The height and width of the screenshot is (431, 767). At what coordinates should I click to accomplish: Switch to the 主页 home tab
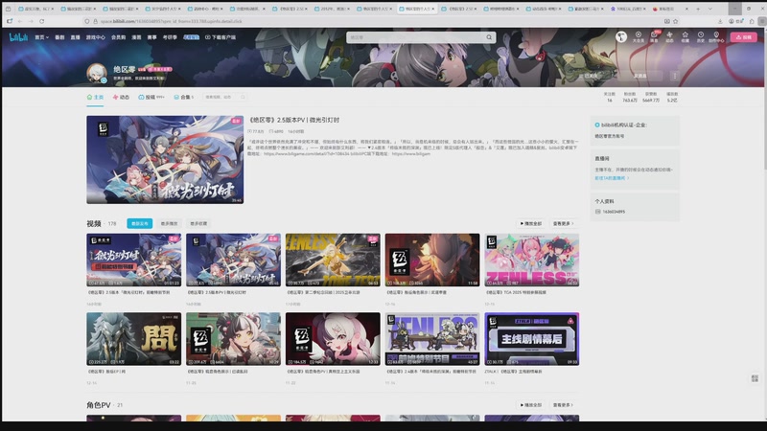pyautogui.click(x=95, y=98)
